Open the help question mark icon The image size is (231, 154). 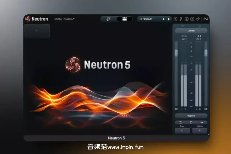[x=192, y=19]
